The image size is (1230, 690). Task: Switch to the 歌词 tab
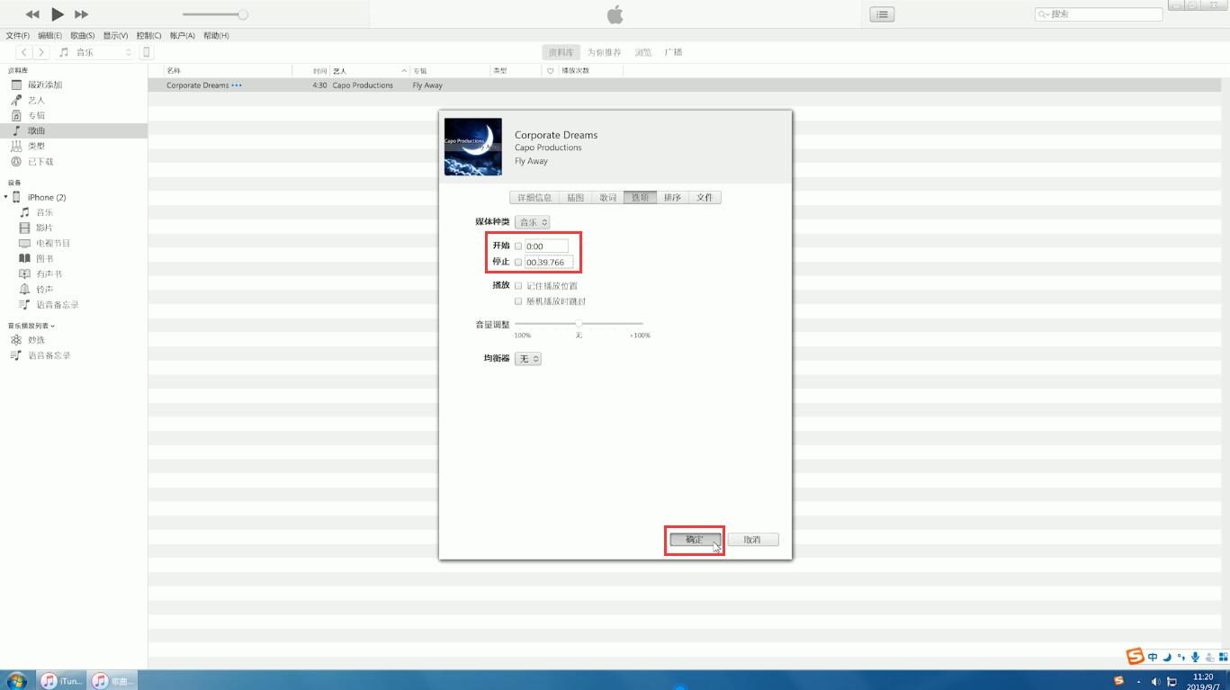(x=608, y=198)
